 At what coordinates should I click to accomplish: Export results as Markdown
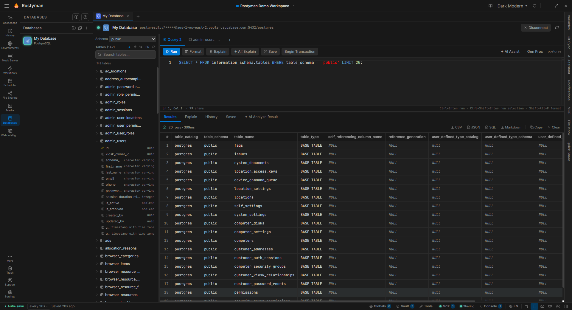point(511,127)
